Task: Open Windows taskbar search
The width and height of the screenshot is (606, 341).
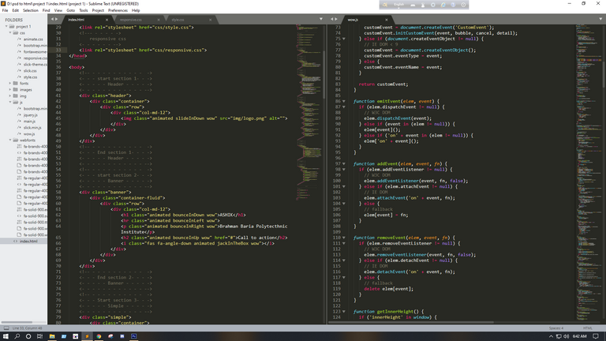Action: point(17,336)
